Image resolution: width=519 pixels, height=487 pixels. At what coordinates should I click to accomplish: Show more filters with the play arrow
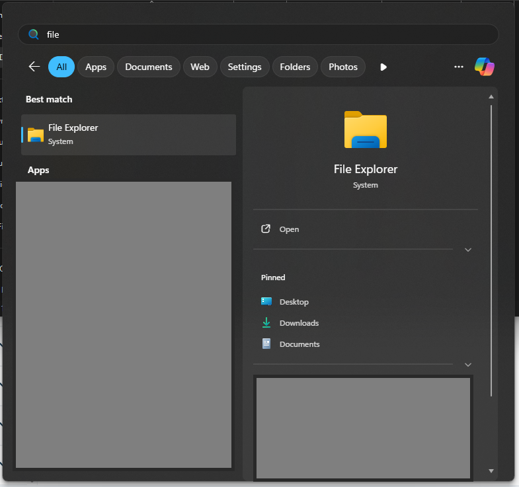click(383, 67)
